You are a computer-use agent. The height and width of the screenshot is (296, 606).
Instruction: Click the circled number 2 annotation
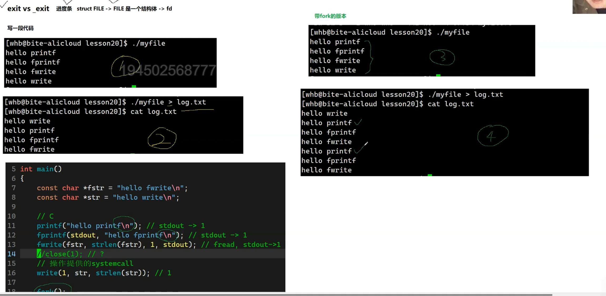click(162, 138)
